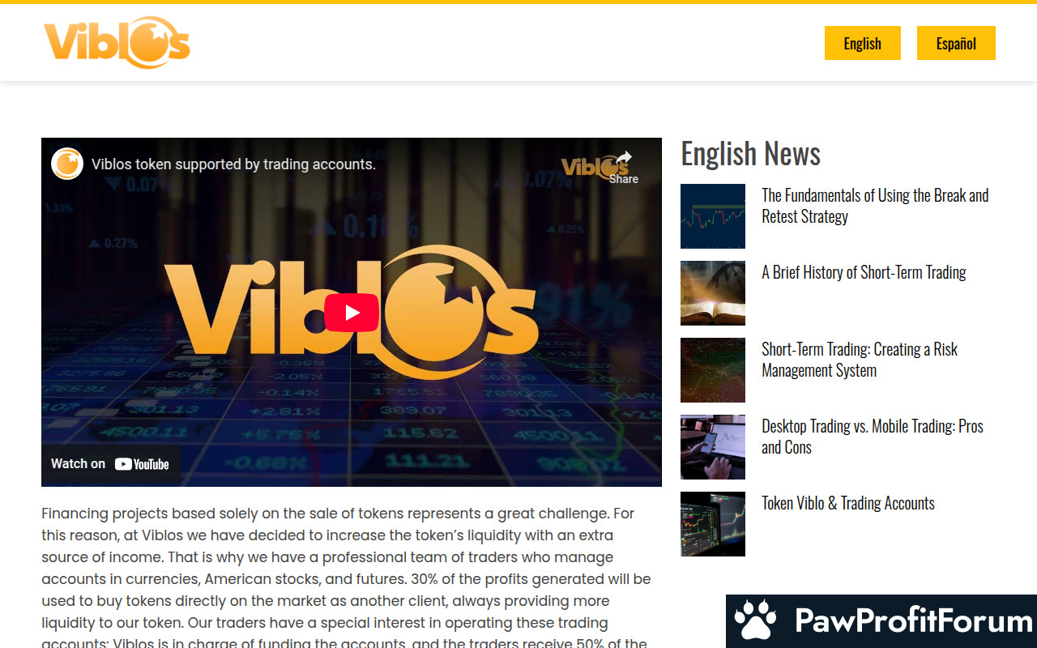Click the open book thumbnail image
This screenshot has width=1037, height=648.
coord(713,293)
